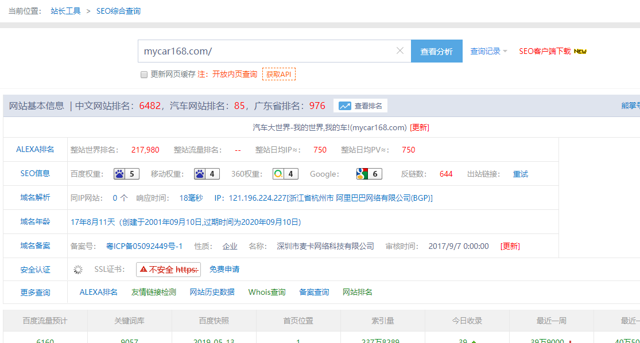The image size is (640, 343).
Task: Click backlink count 644
Action: coord(446,174)
